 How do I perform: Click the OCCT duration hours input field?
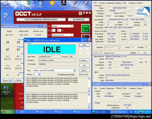(x=53, y=31)
